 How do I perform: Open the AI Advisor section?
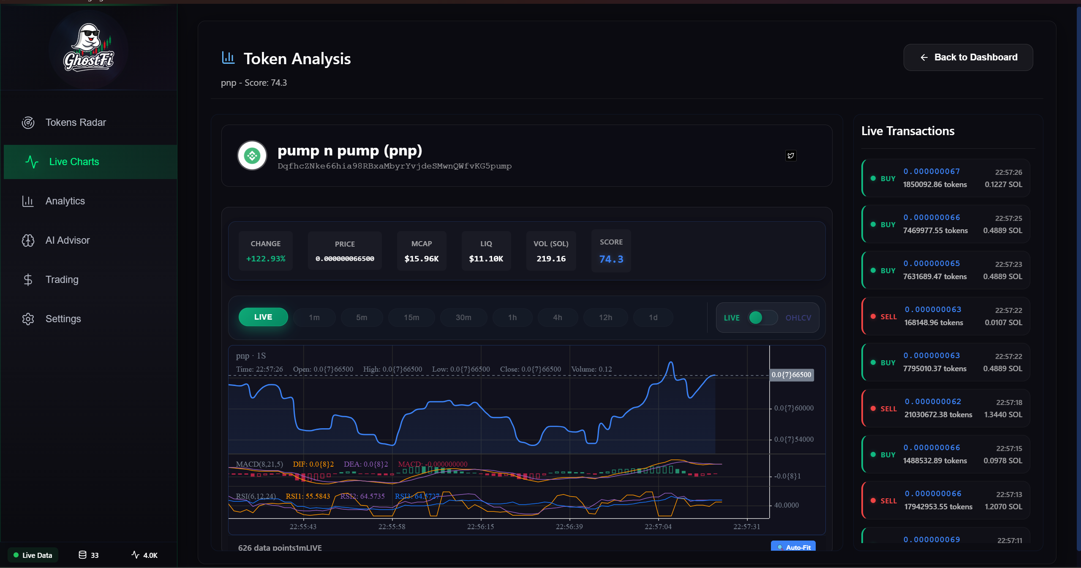tap(67, 240)
